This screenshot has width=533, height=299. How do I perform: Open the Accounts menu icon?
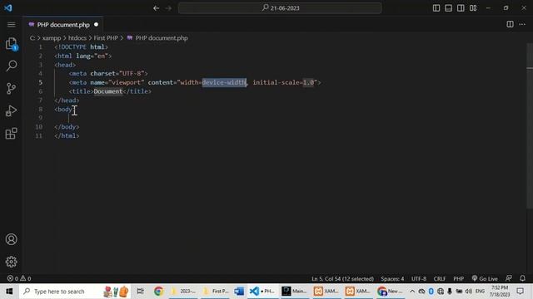[11, 239]
